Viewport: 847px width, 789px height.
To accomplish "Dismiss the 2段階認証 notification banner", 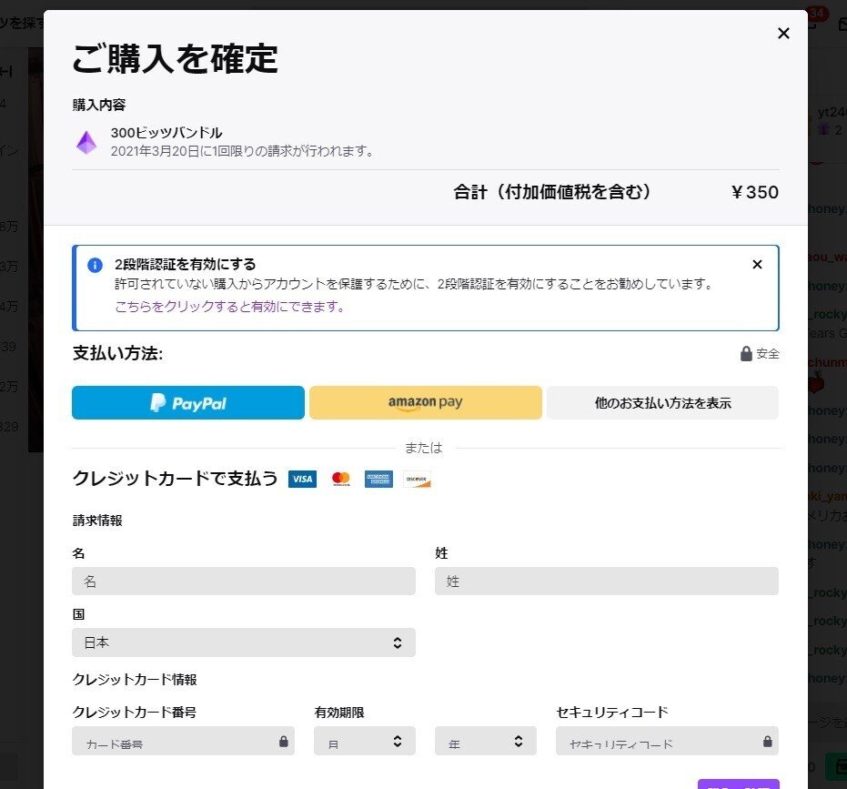I will point(757,264).
